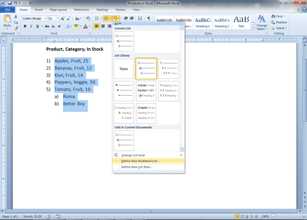Switch to the Insert tab
Image resolution: width=307 pixels, height=220 pixels.
click(38, 9)
